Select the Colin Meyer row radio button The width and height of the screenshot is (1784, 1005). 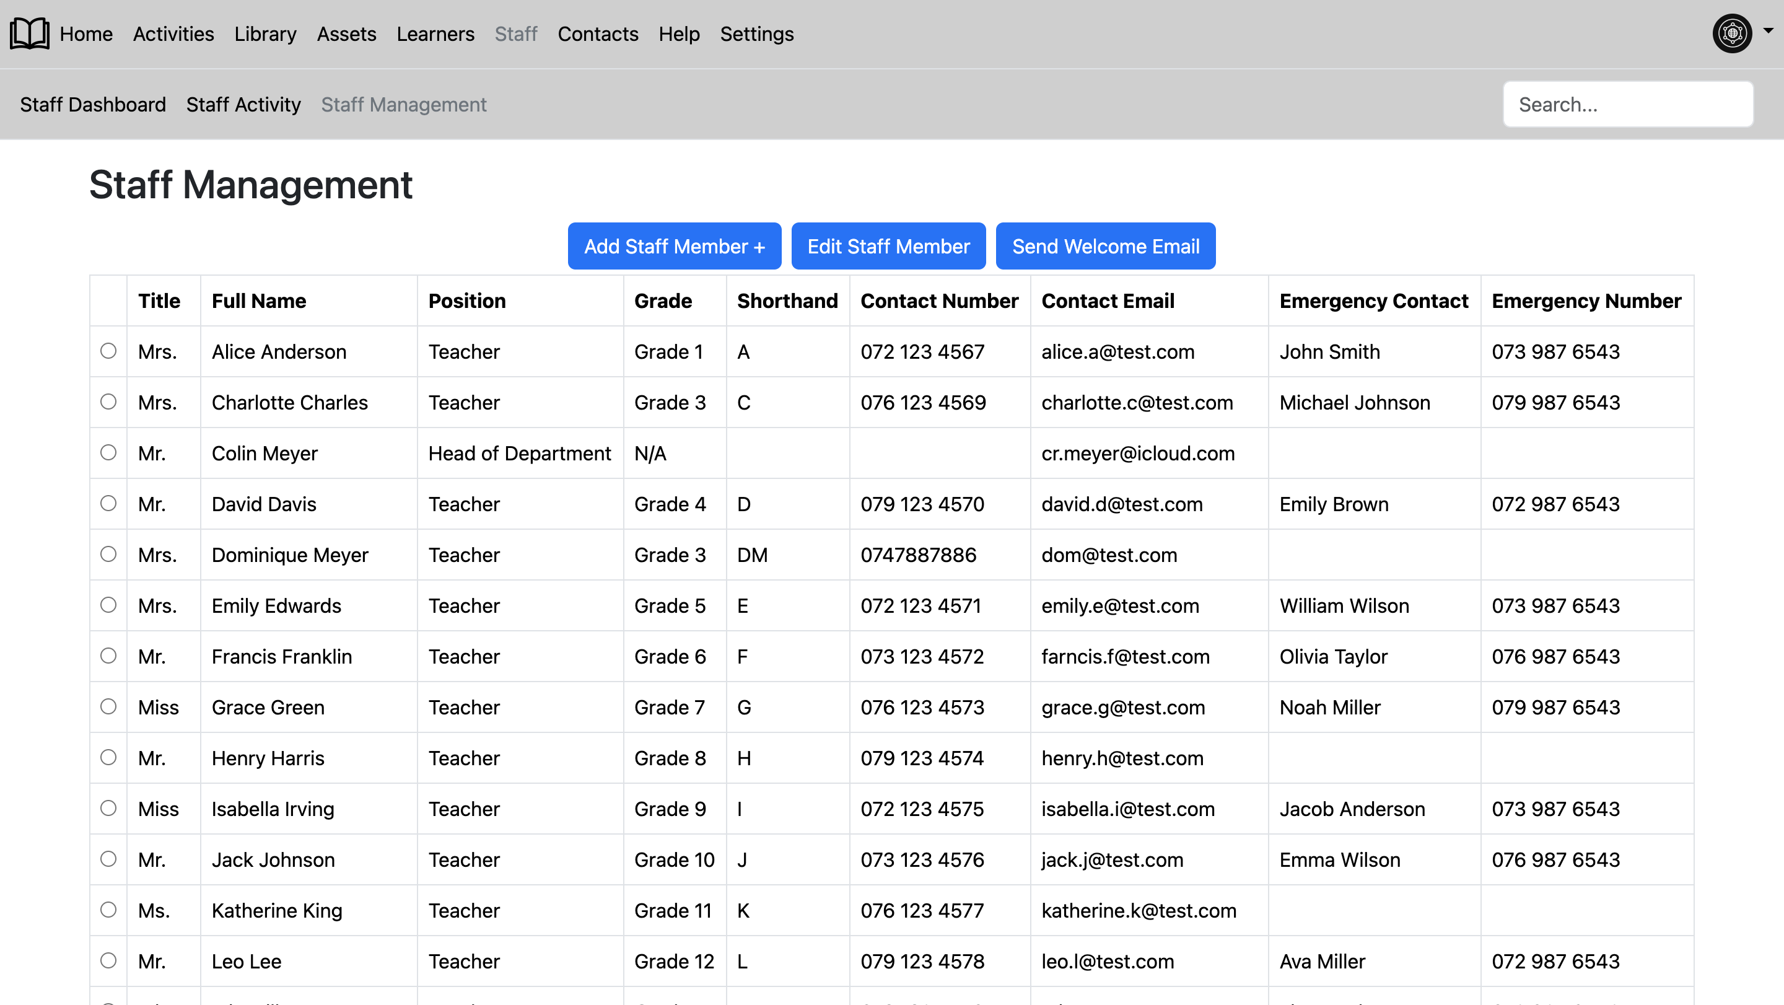pos(108,453)
